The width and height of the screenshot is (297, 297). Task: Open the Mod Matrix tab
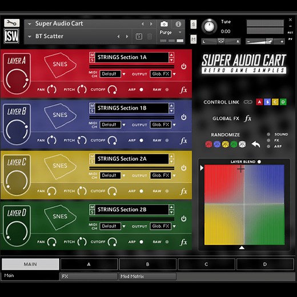point(147,276)
